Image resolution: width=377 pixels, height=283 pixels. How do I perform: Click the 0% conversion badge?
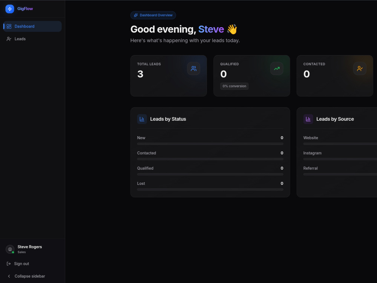tap(234, 86)
